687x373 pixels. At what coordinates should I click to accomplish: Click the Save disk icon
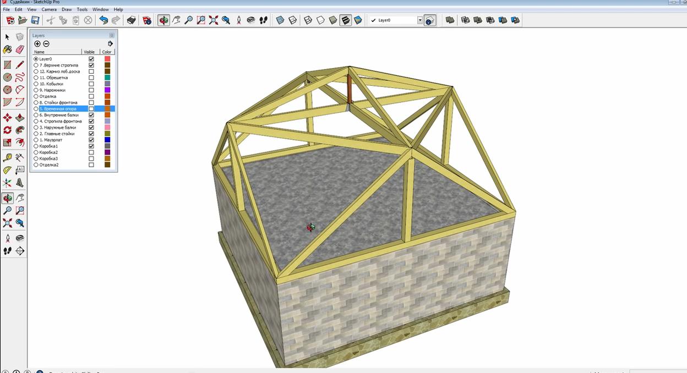[x=35, y=20]
